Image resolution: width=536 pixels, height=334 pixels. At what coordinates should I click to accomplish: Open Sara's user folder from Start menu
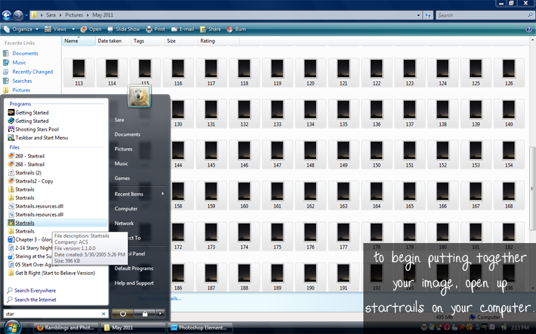[x=119, y=119]
